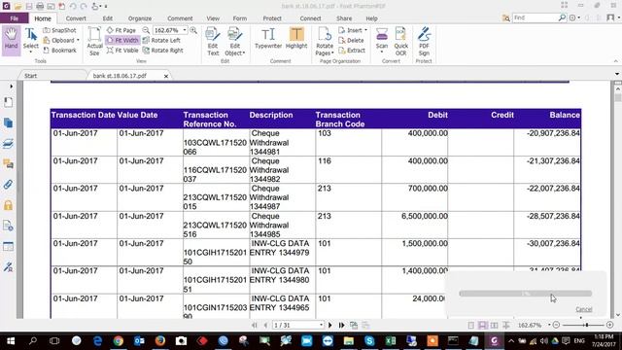The height and width of the screenshot is (350, 622).
Task: Choose Fit Visible view
Action: click(122, 51)
